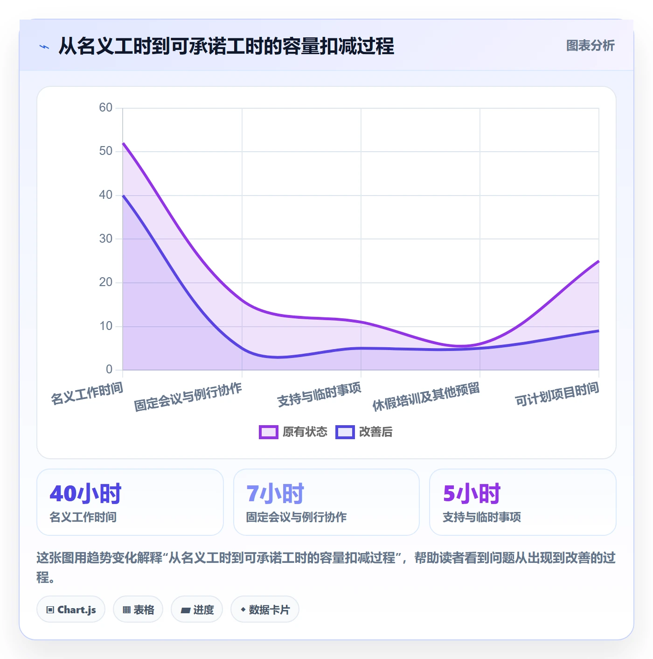Click the lightning icon beside the chart title

tap(44, 47)
